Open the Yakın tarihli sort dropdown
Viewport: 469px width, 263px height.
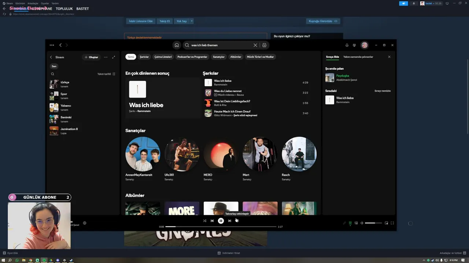[x=106, y=74]
